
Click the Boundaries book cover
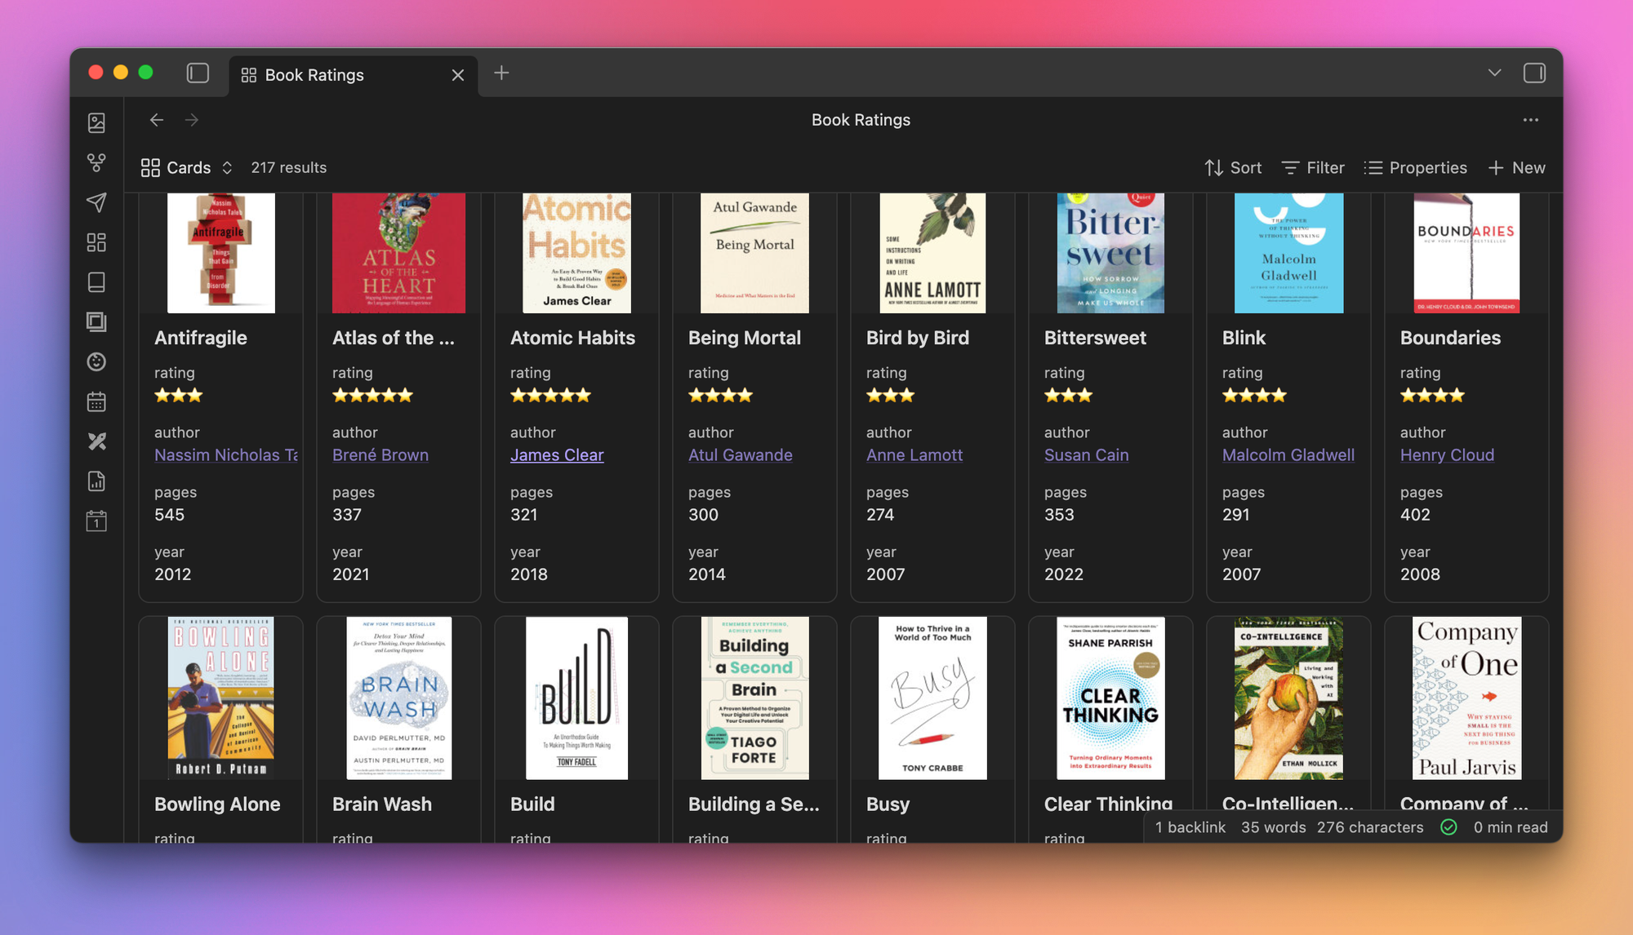[x=1466, y=253]
